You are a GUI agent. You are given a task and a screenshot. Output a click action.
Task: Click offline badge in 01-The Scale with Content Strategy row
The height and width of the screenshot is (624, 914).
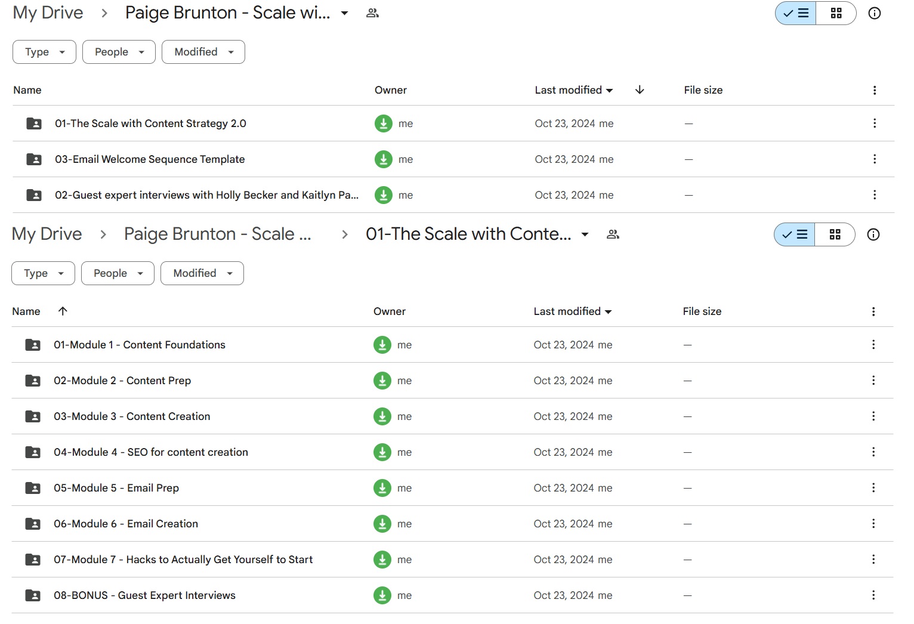coord(383,123)
